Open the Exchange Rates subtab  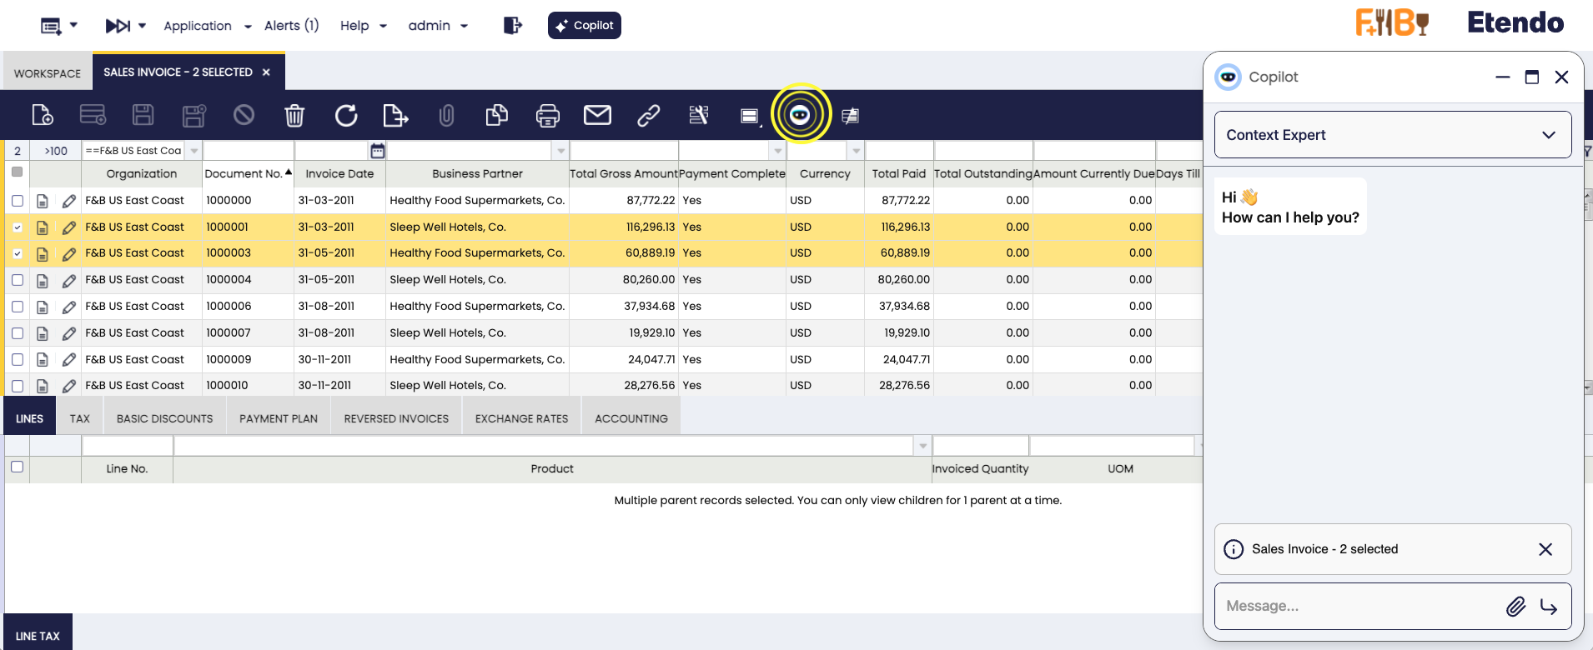tap(522, 418)
